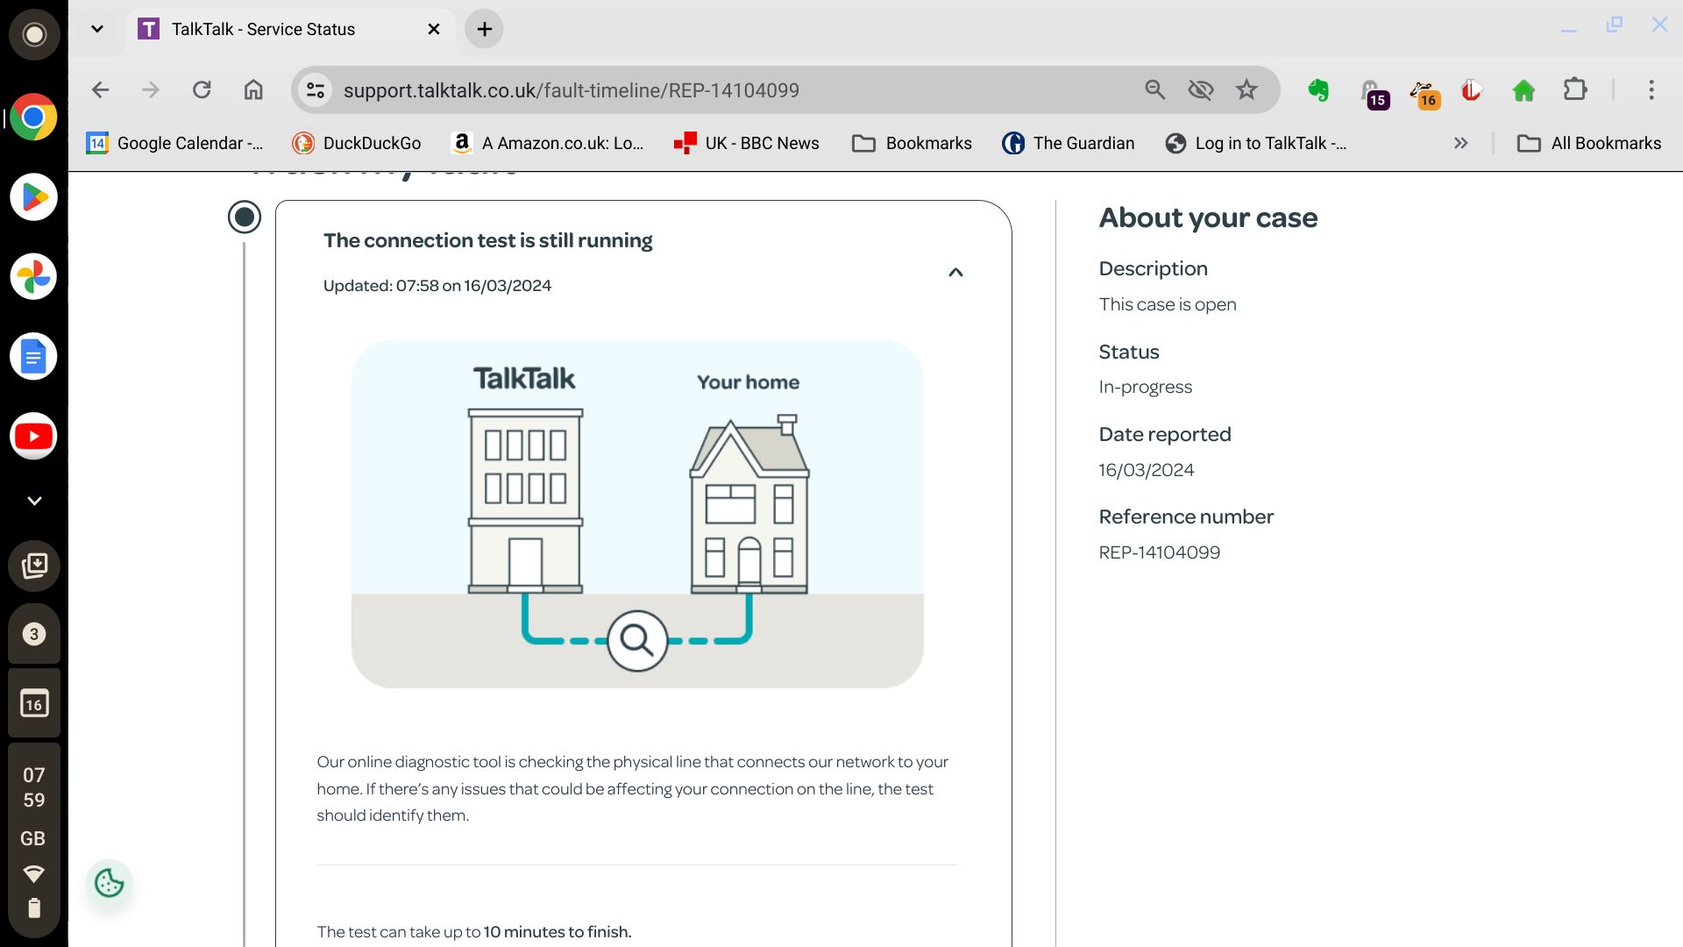Open cookie consent settings on the page
1683x947 pixels.
(x=109, y=883)
